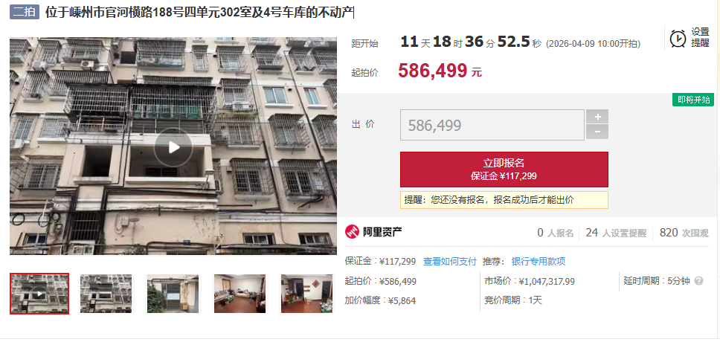This screenshot has height=342, width=720.
Task: Click the alarm clock reminder icon
Action: point(678,38)
